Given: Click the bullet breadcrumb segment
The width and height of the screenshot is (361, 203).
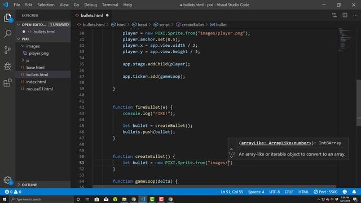Looking at the screenshot, I should 218,25.
